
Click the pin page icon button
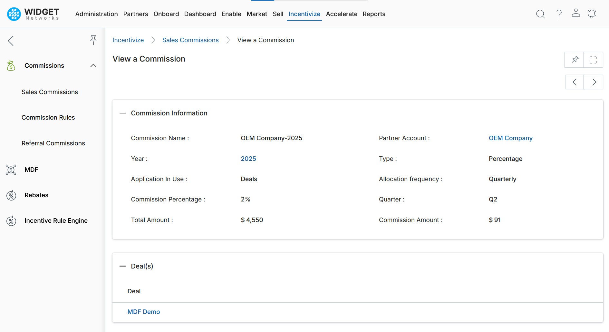tap(575, 60)
